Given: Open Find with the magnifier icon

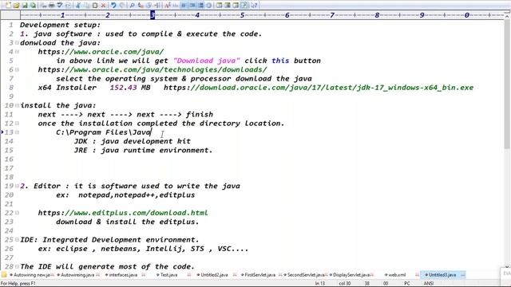Looking at the screenshot, I should coord(132,6).
